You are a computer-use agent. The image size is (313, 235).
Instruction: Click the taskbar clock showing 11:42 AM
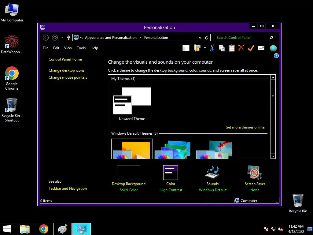(x=296, y=229)
